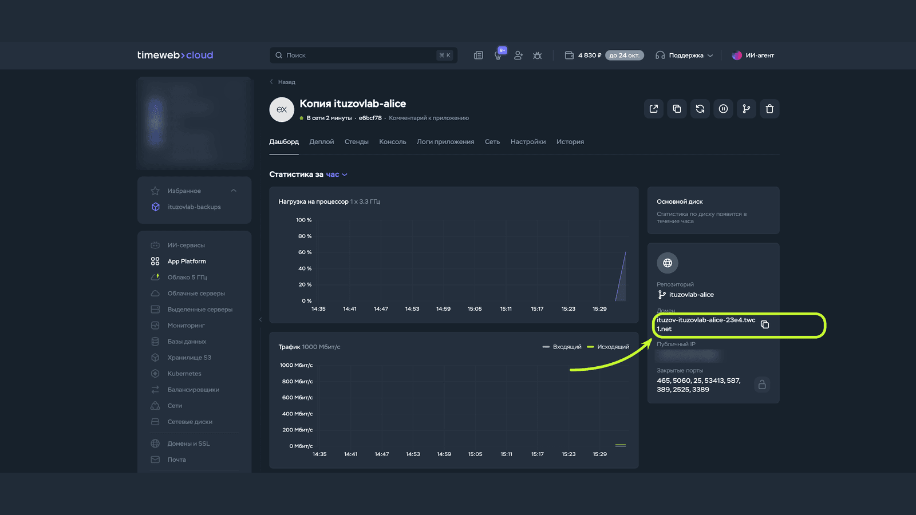
Task: Open the news feed icon in header
Action: tap(479, 56)
